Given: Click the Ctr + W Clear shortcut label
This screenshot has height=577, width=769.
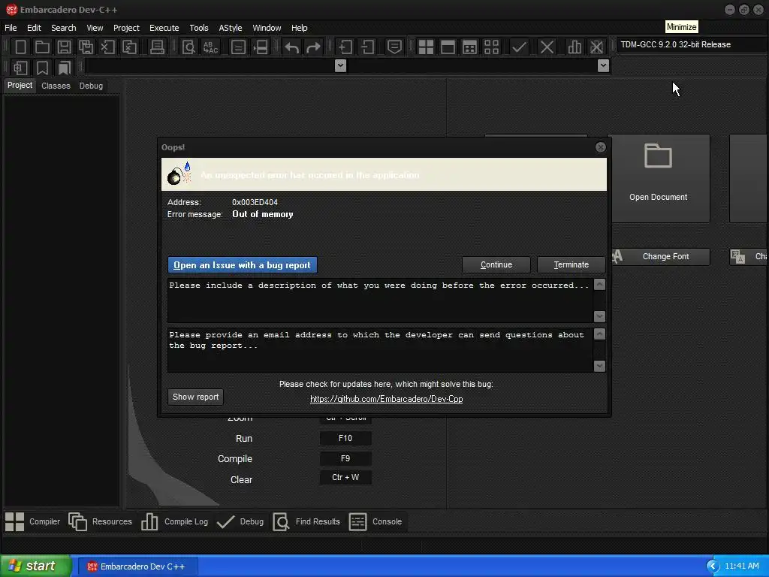Looking at the screenshot, I should point(345,477).
